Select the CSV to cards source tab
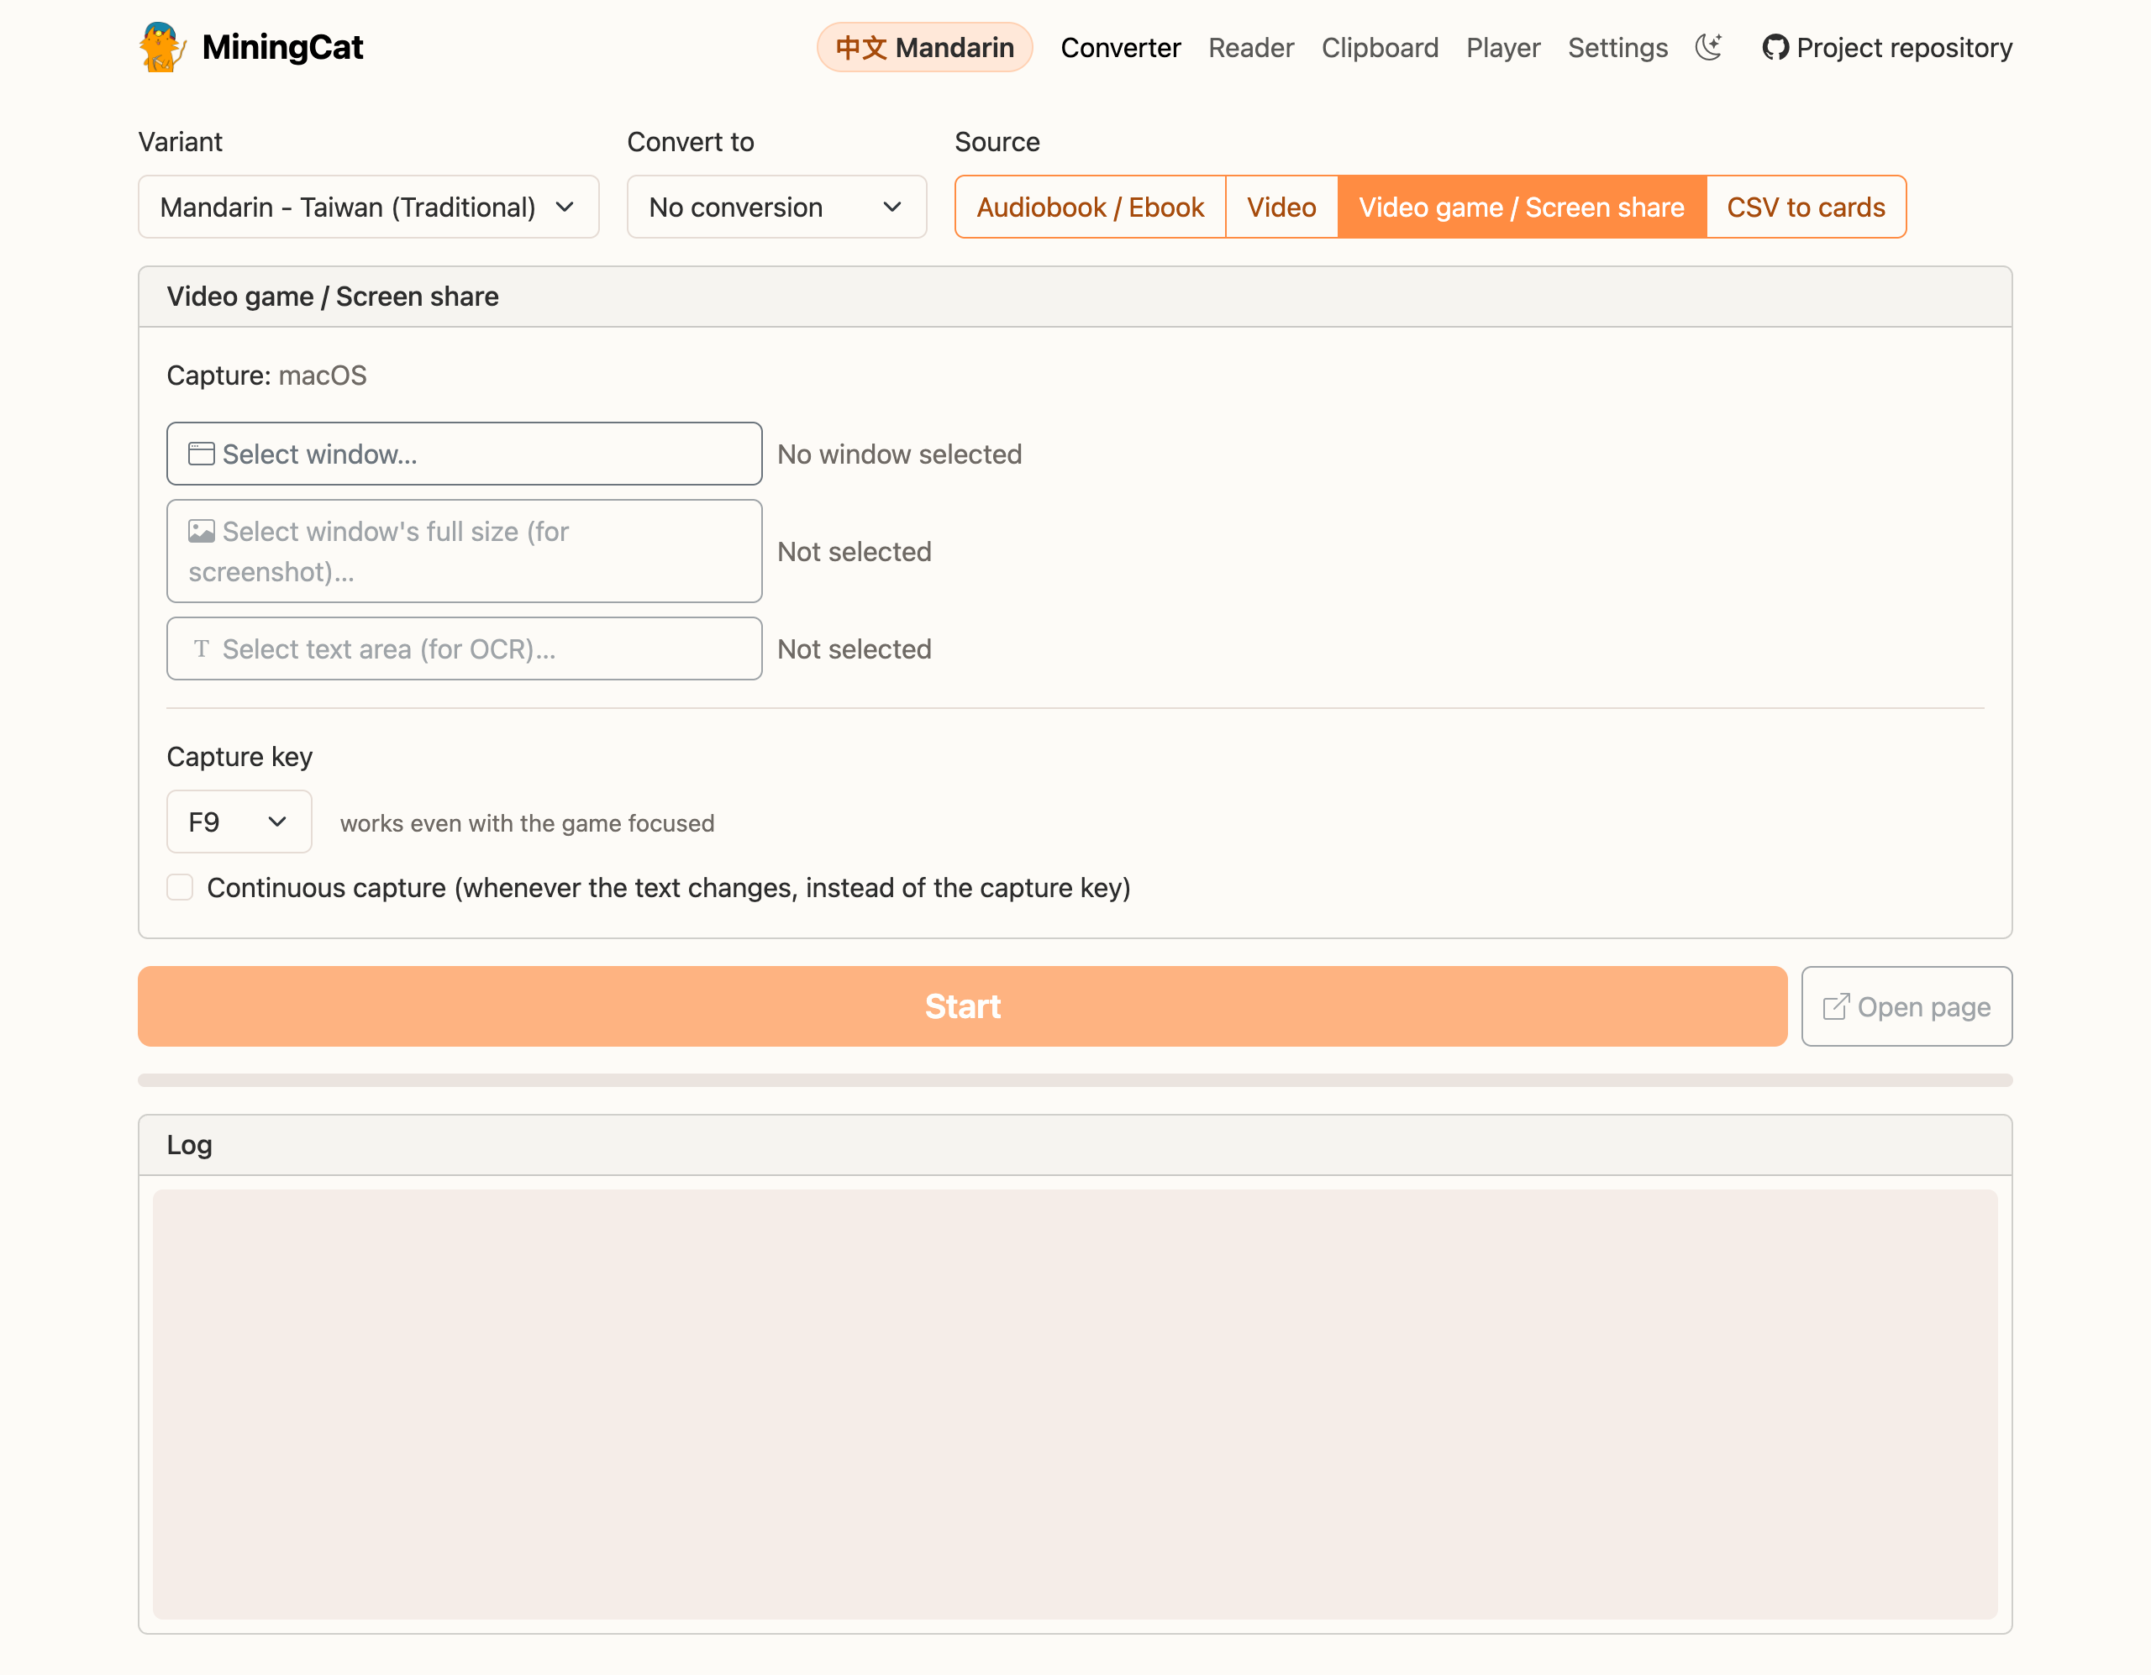 [x=1807, y=207]
